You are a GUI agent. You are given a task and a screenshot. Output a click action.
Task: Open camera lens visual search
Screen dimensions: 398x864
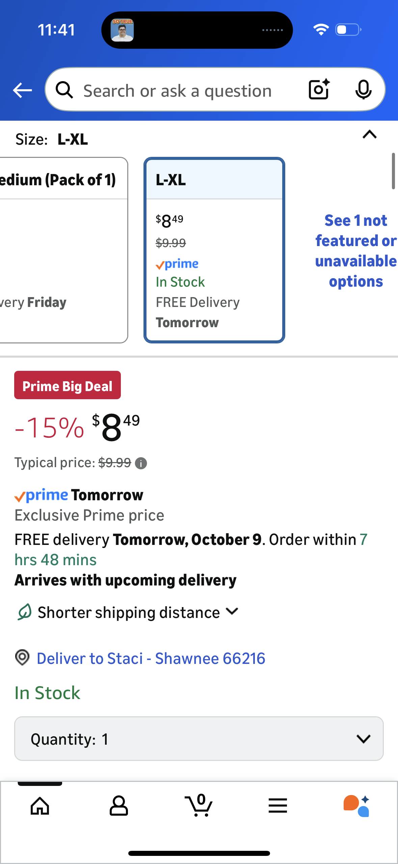(x=319, y=90)
